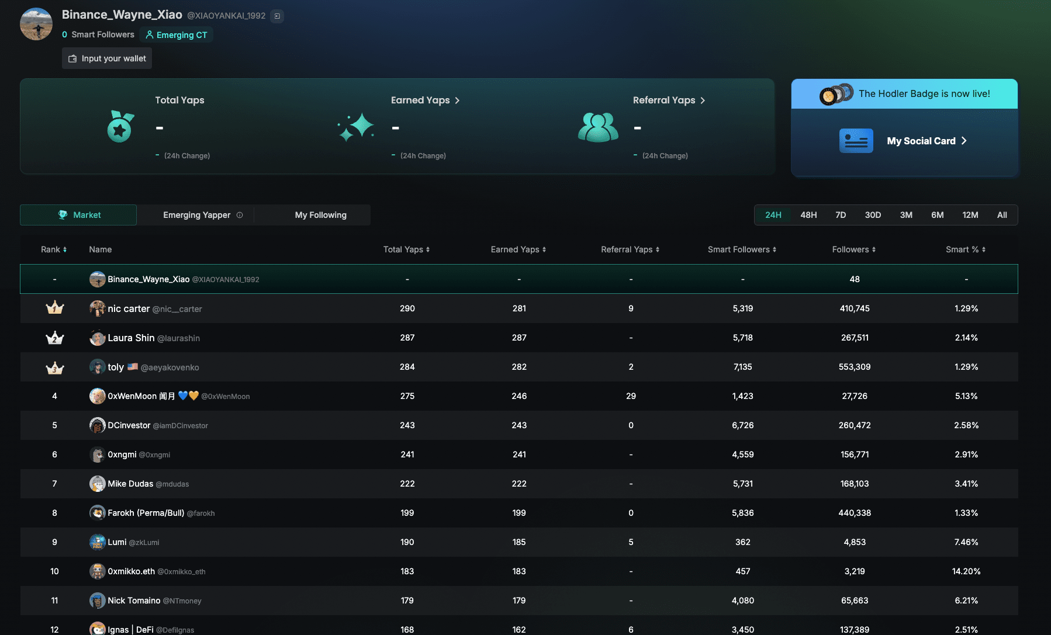This screenshot has height=635, width=1051.
Task: Select the 48H time range
Action: point(808,215)
